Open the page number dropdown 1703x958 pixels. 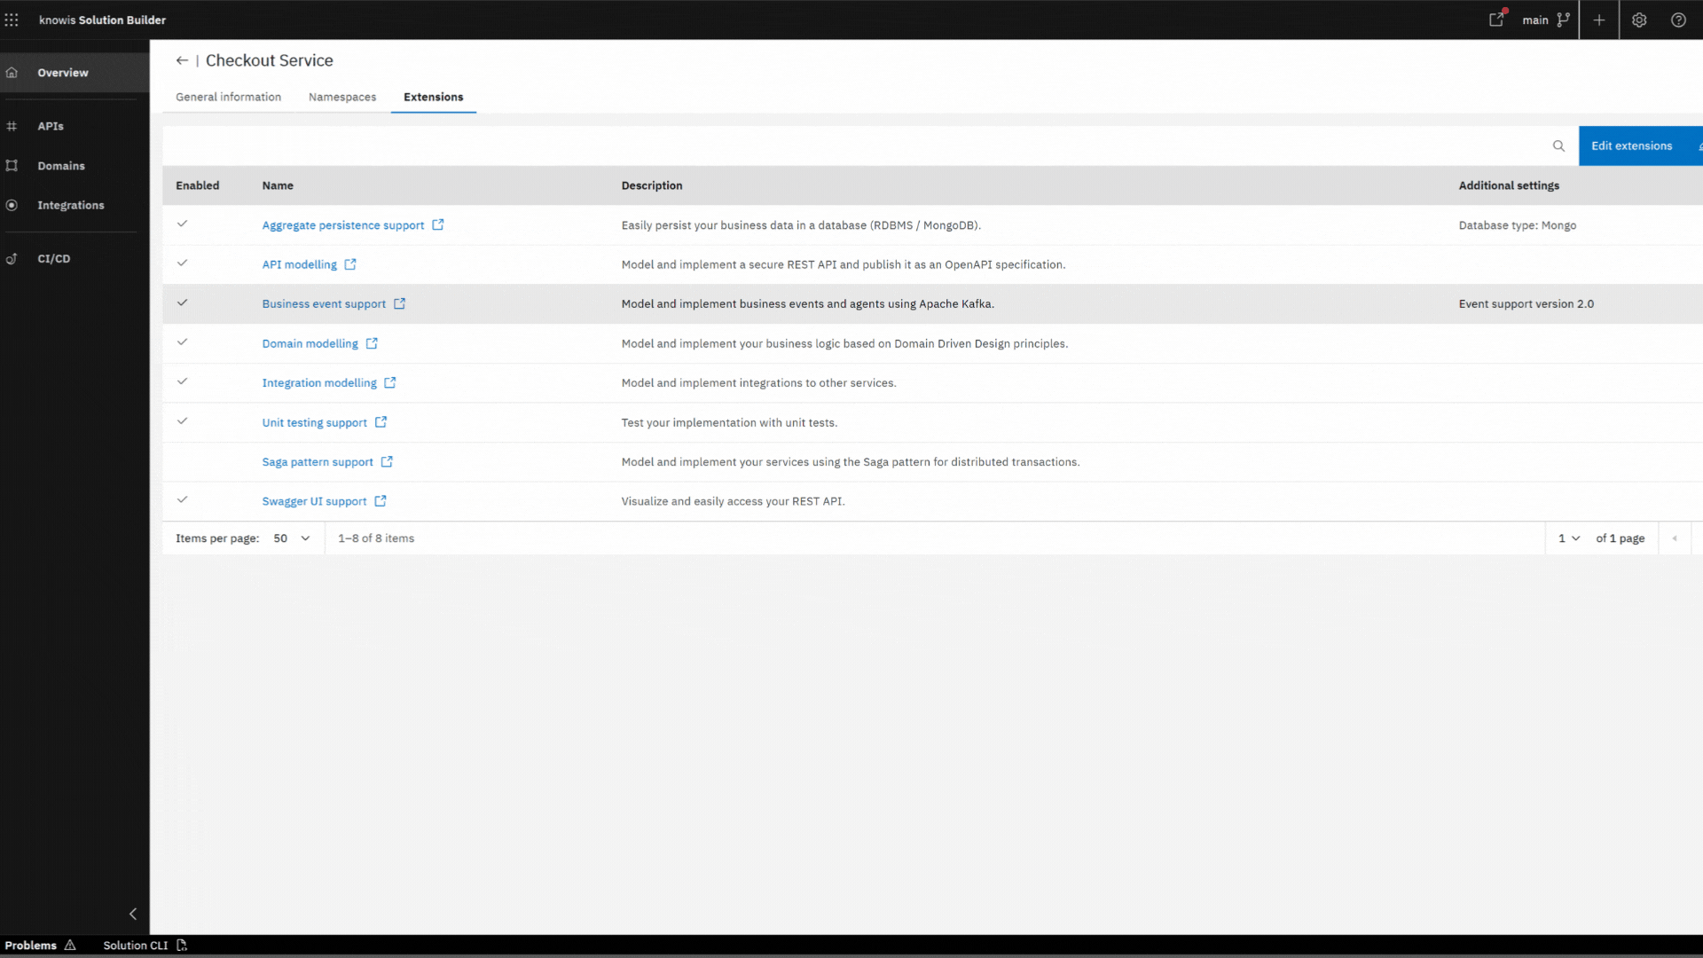point(1568,538)
